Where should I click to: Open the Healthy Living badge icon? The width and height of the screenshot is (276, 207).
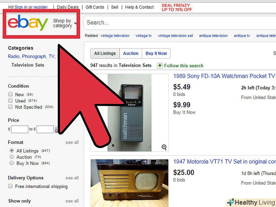(231, 202)
